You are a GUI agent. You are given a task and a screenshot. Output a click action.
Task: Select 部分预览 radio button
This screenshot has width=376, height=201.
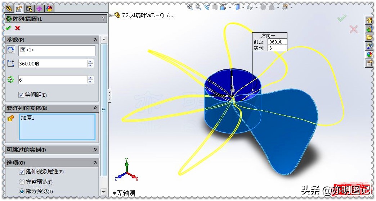point(22,191)
